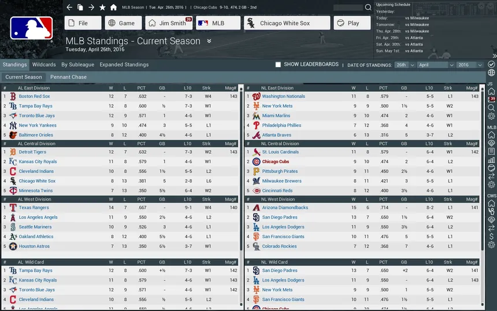
Task: Open the MLB news list icon
Action: (x=491, y=151)
